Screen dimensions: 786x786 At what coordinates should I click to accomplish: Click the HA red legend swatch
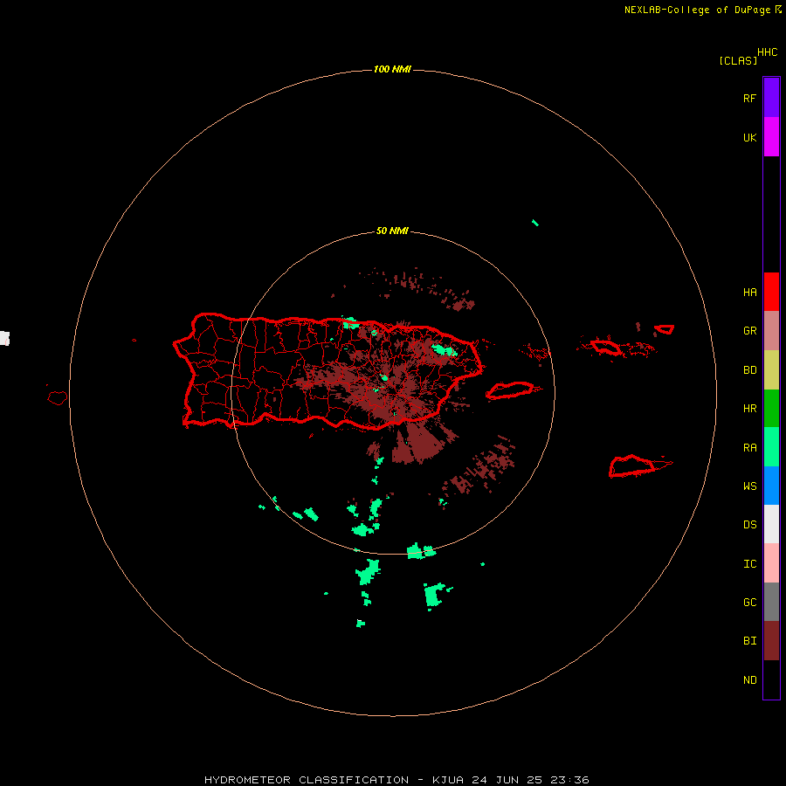771,292
